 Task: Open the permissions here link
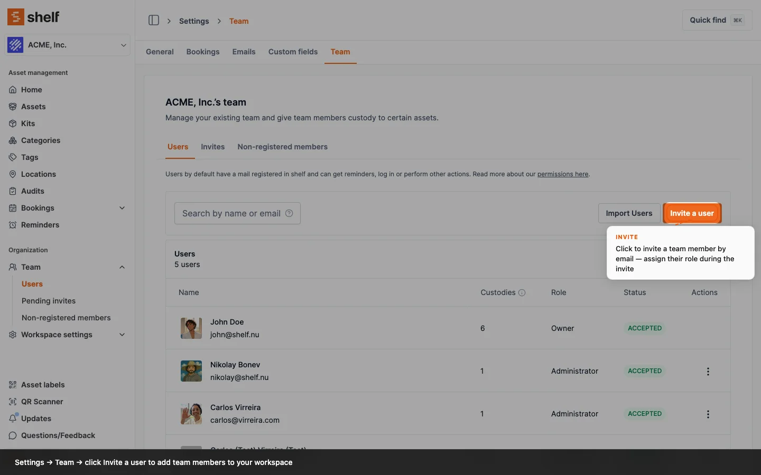coord(563,174)
